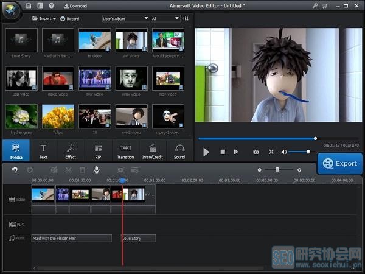The image size is (365, 274).
Task: Select the avi video thumbnail
Action: click(131, 40)
